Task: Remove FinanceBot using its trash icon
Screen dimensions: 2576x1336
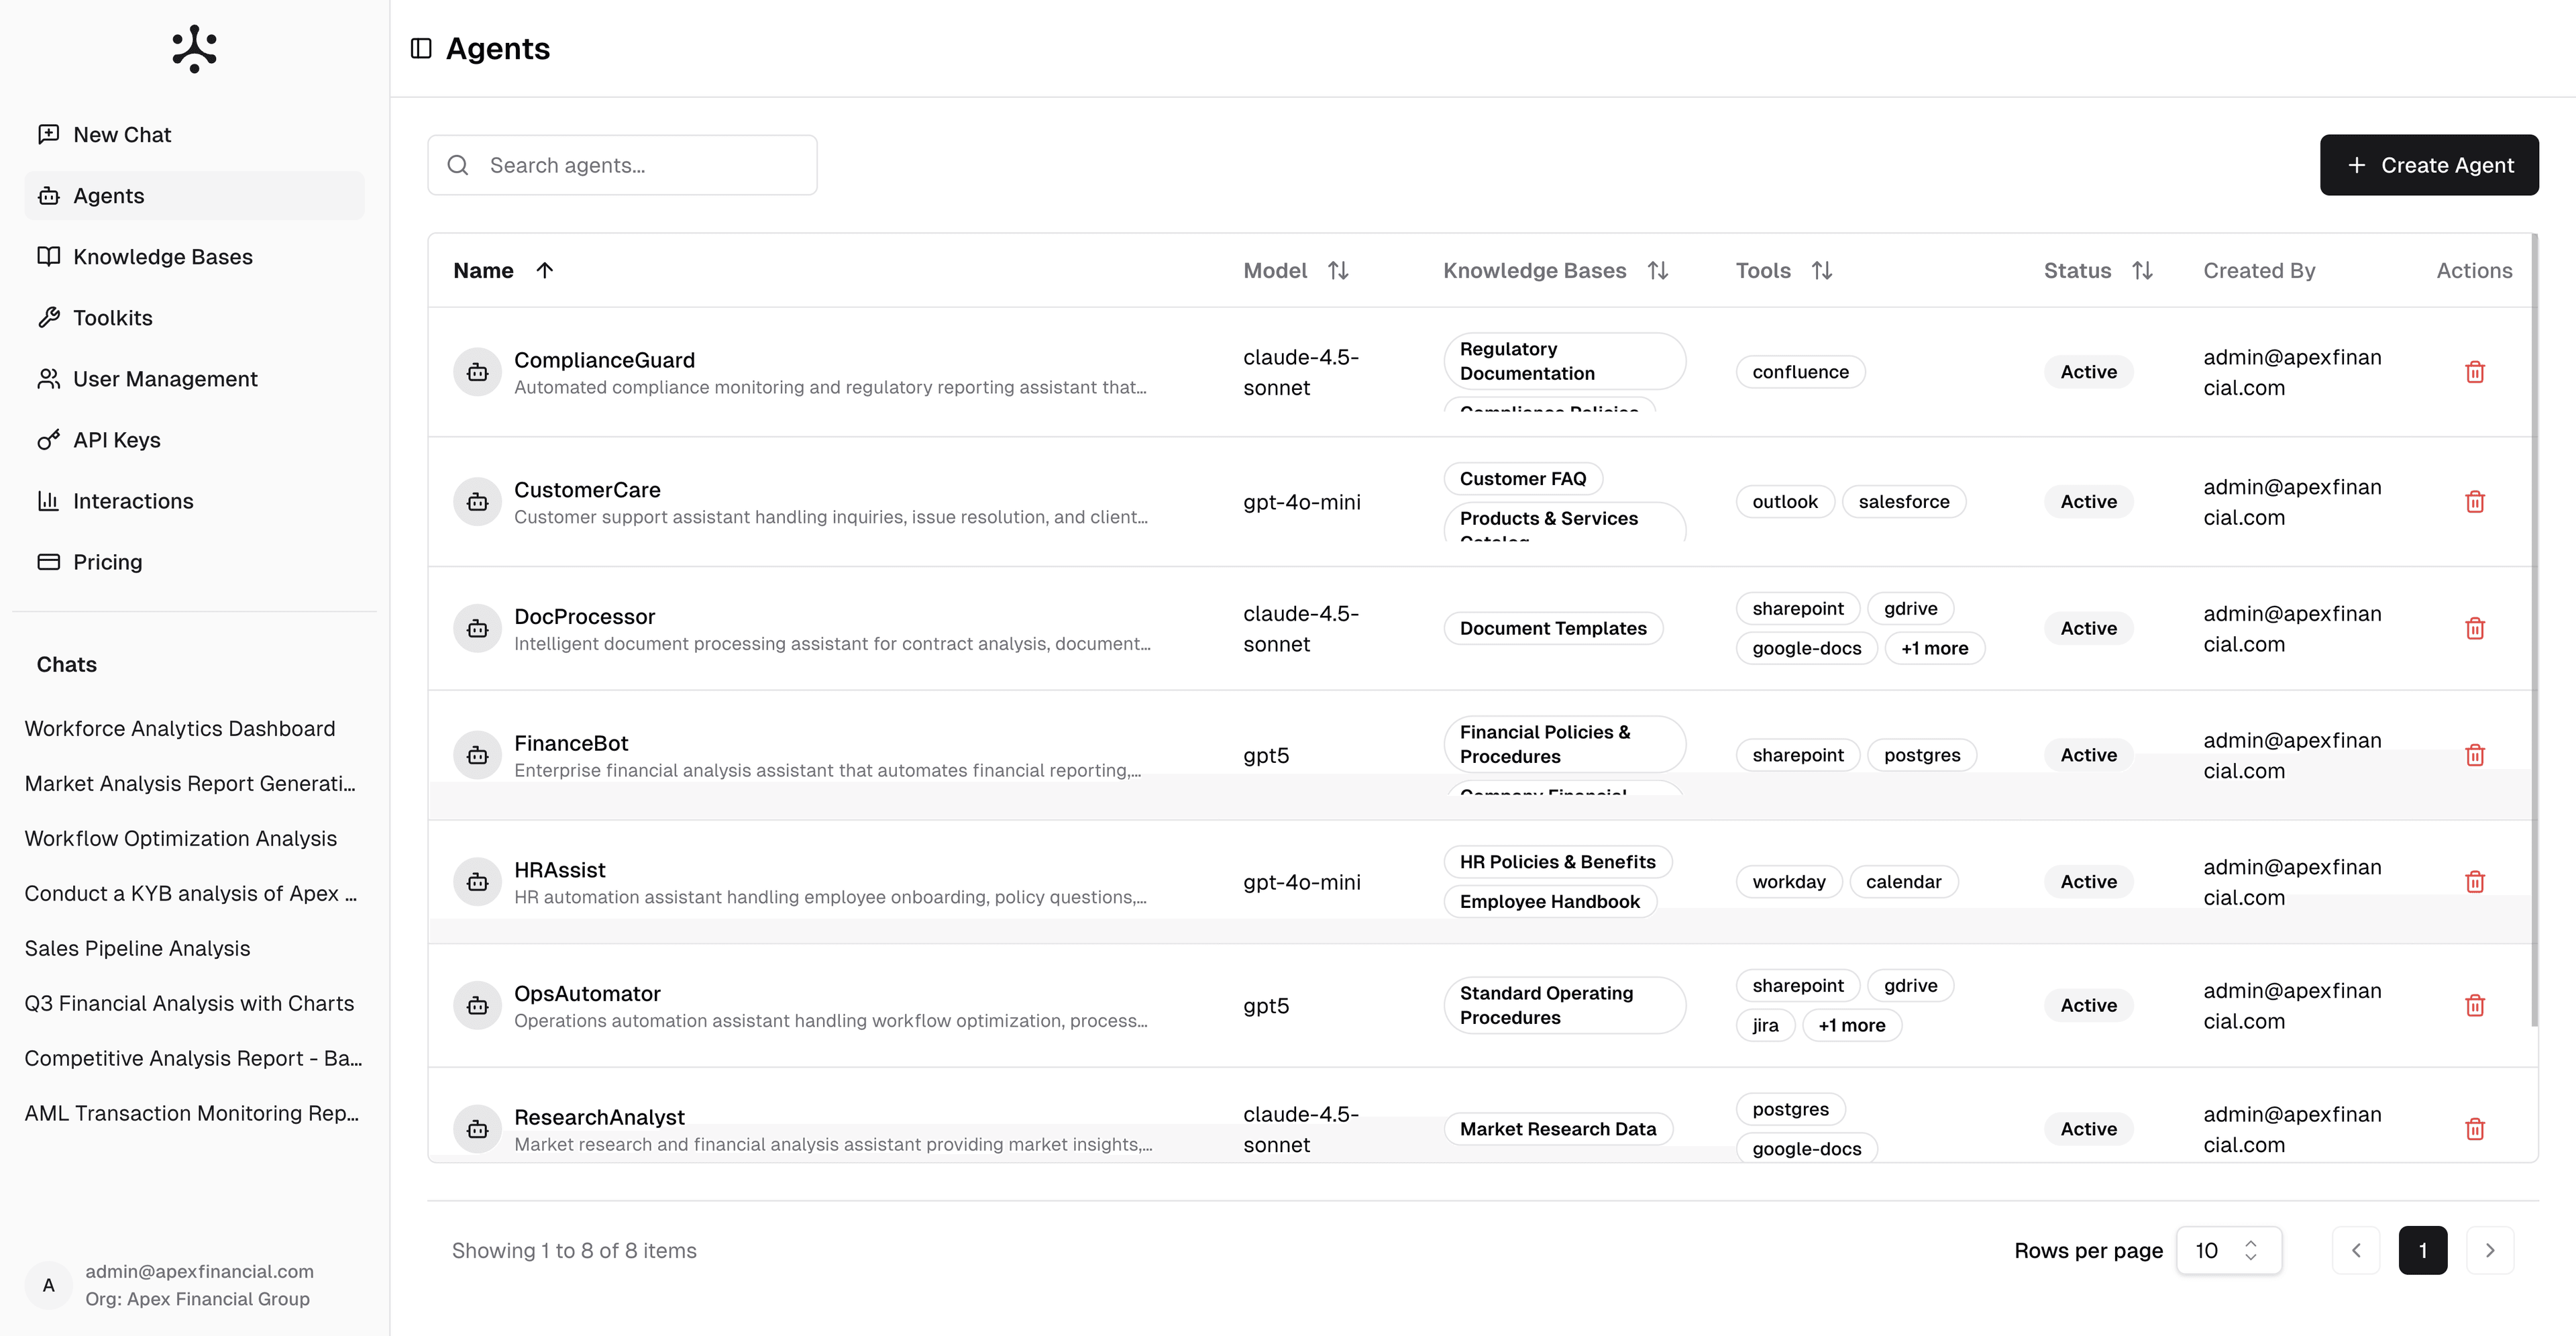Action: click(x=2475, y=755)
